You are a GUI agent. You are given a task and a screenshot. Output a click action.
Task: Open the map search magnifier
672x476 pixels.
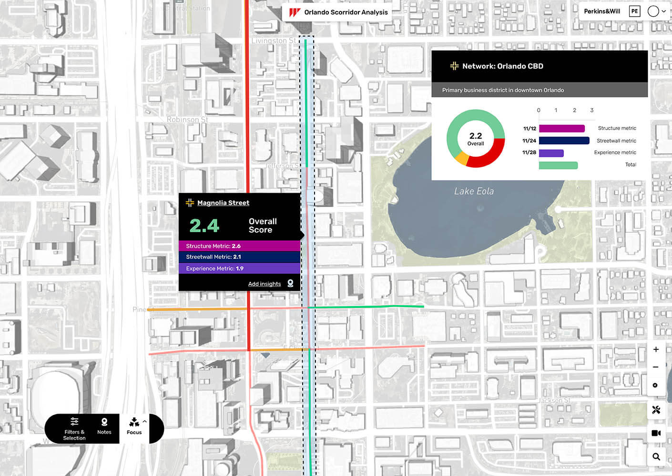[x=656, y=457]
